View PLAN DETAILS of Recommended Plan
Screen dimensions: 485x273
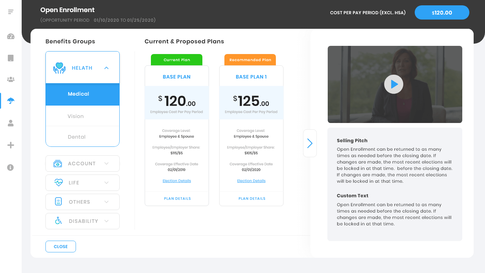[251, 198]
